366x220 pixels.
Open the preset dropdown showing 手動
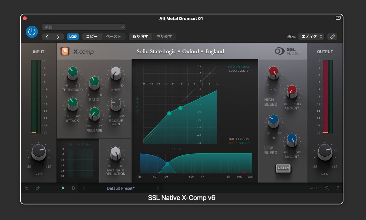pyautogui.click(x=84, y=27)
